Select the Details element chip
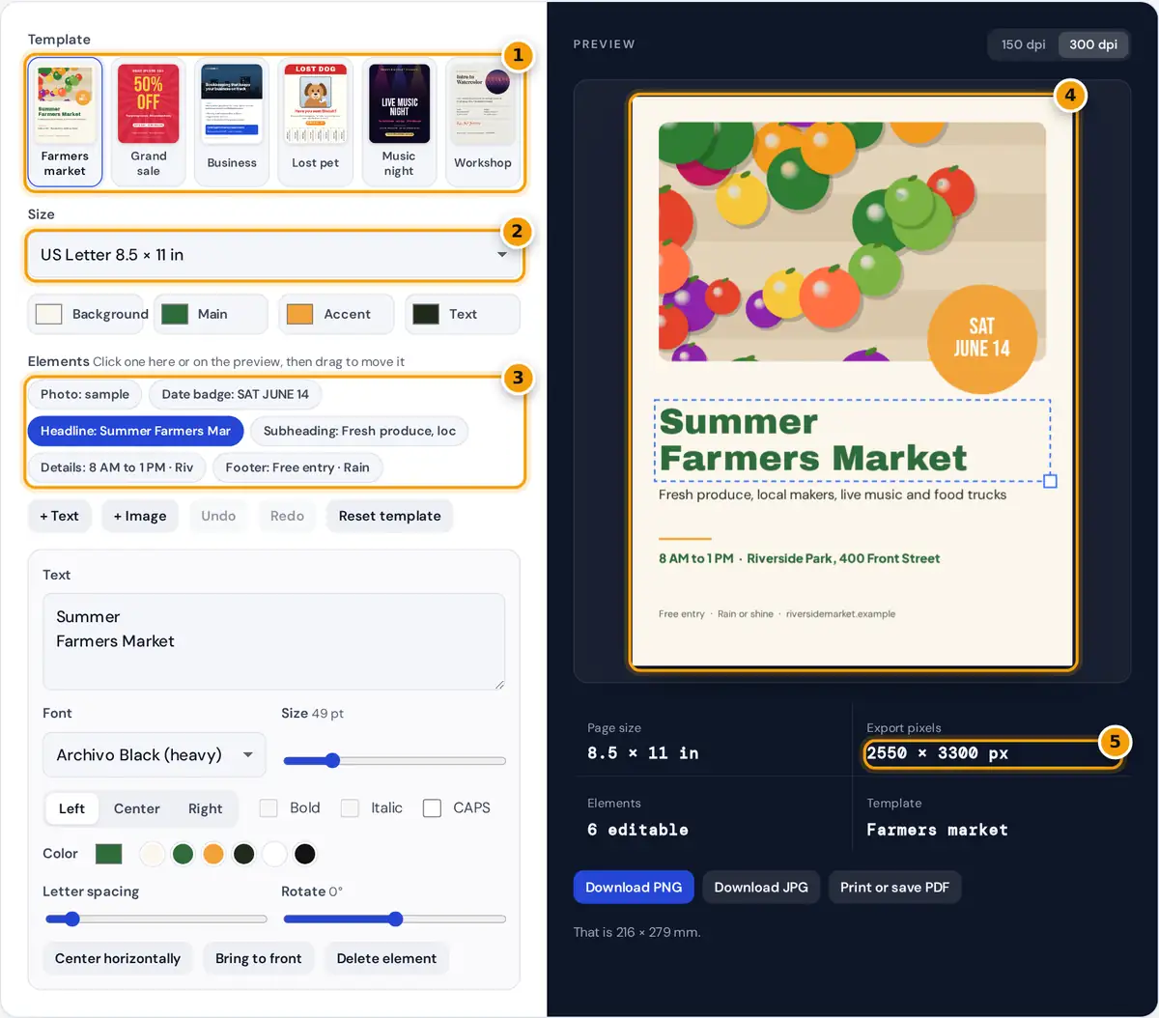The image size is (1159, 1018). click(117, 467)
